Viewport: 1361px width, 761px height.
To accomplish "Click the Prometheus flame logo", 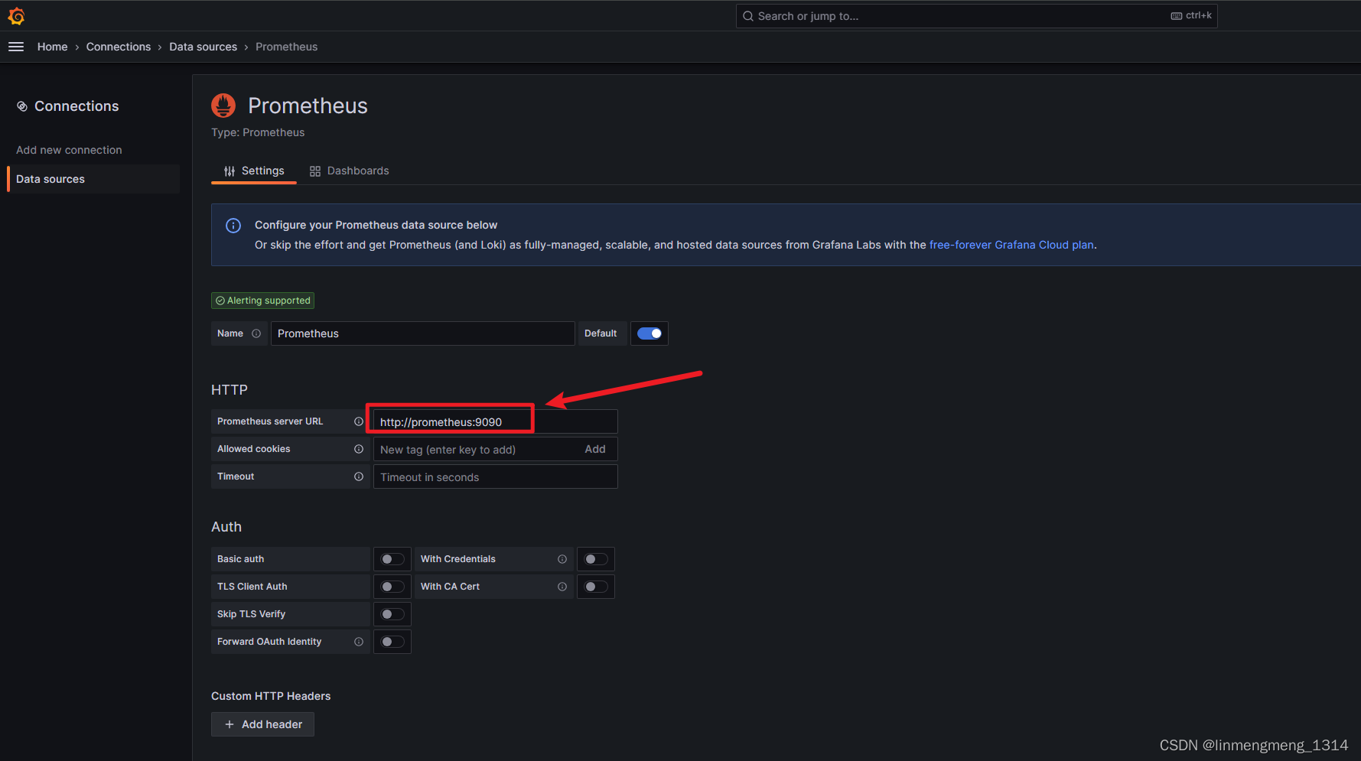I will (223, 106).
